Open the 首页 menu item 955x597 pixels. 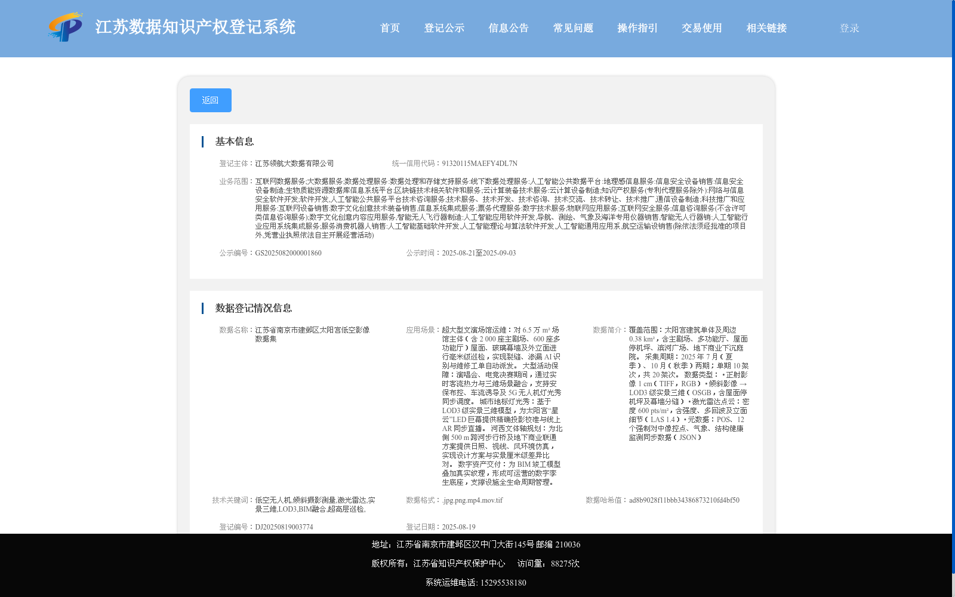[x=390, y=28]
